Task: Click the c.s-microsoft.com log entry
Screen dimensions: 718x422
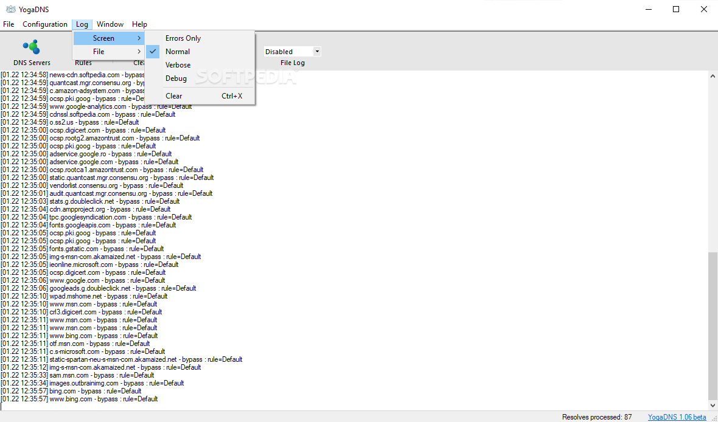Action: point(83,351)
